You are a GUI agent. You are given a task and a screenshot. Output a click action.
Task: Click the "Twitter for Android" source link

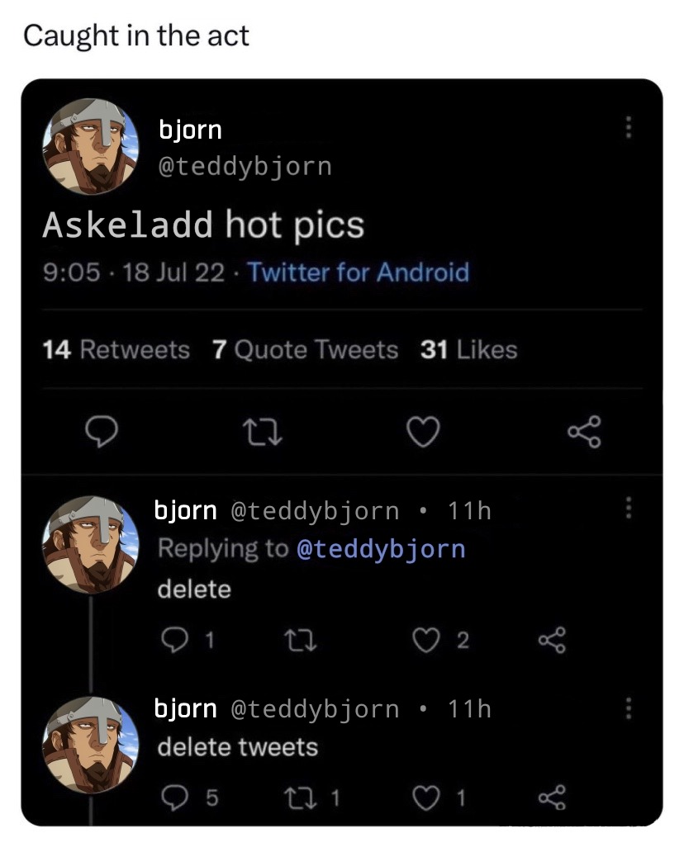tap(358, 272)
